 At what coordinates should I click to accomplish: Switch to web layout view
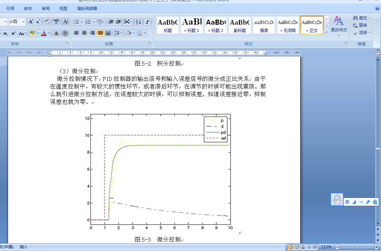coord(303,247)
